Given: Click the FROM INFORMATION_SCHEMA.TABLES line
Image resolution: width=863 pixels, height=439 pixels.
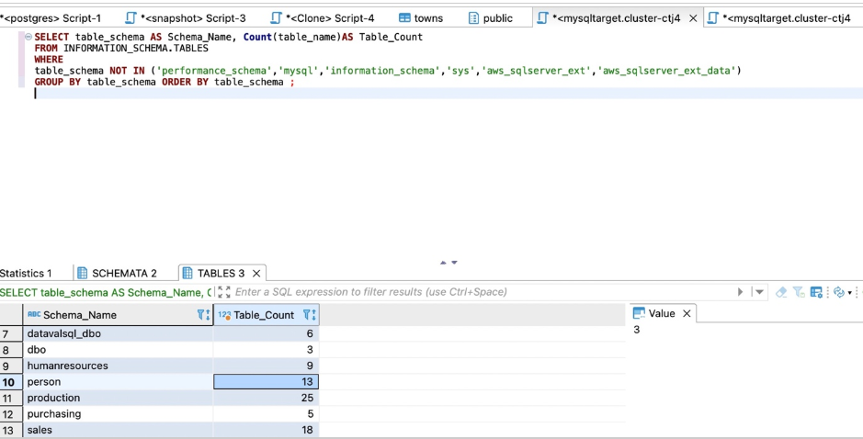Looking at the screenshot, I should pyautogui.click(x=121, y=49).
